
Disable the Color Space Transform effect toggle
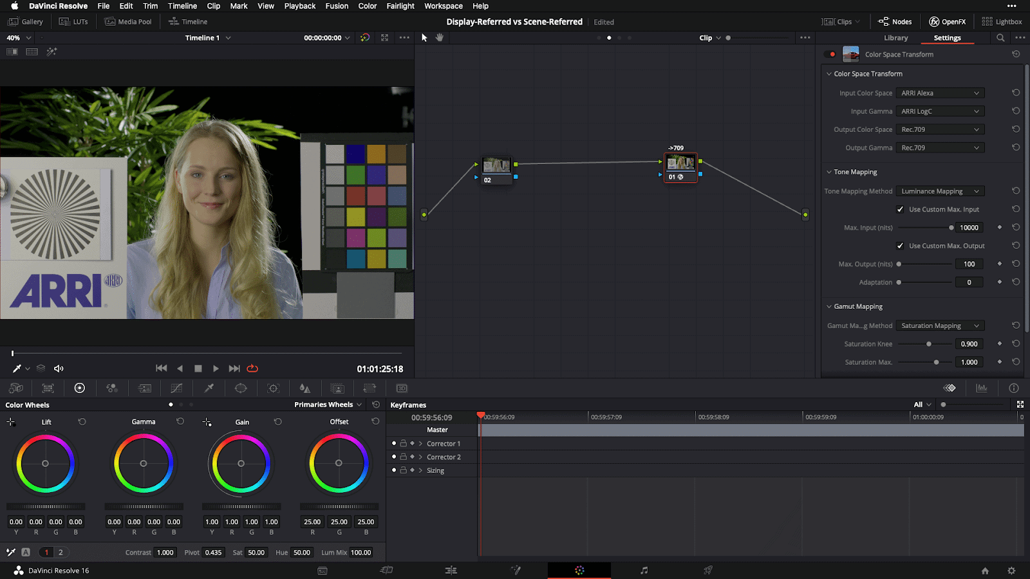coord(832,55)
